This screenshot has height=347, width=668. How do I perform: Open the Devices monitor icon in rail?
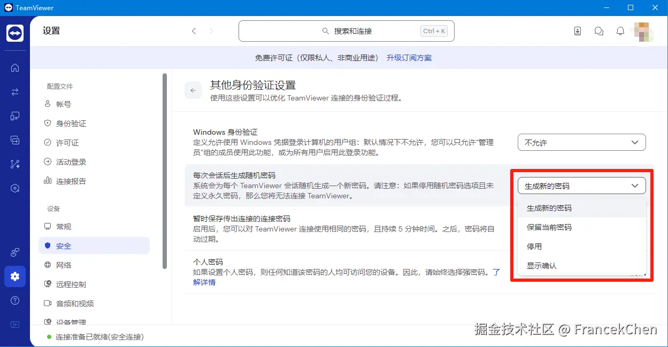tap(15, 115)
